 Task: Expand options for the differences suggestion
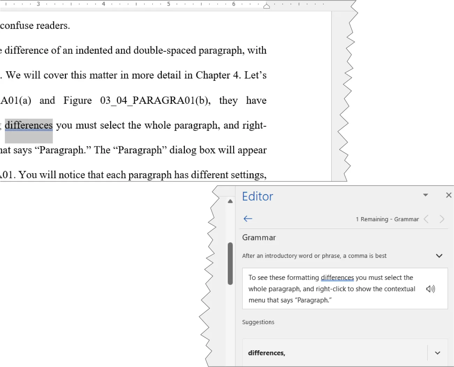tap(438, 353)
